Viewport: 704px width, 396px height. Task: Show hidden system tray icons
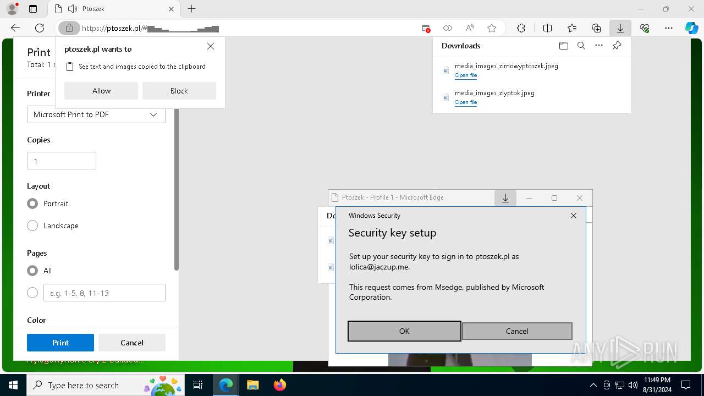(x=593, y=385)
